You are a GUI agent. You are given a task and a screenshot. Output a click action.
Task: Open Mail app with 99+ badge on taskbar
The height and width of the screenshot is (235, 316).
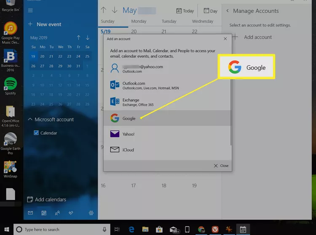click(174, 230)
